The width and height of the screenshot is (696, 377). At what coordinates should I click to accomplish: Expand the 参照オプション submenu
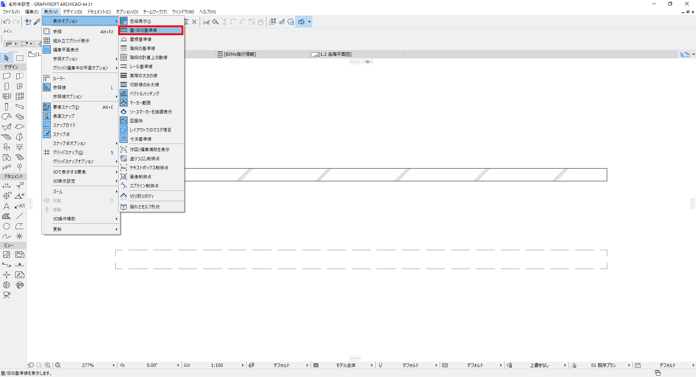pyautogui.click(x=81, y=59)
